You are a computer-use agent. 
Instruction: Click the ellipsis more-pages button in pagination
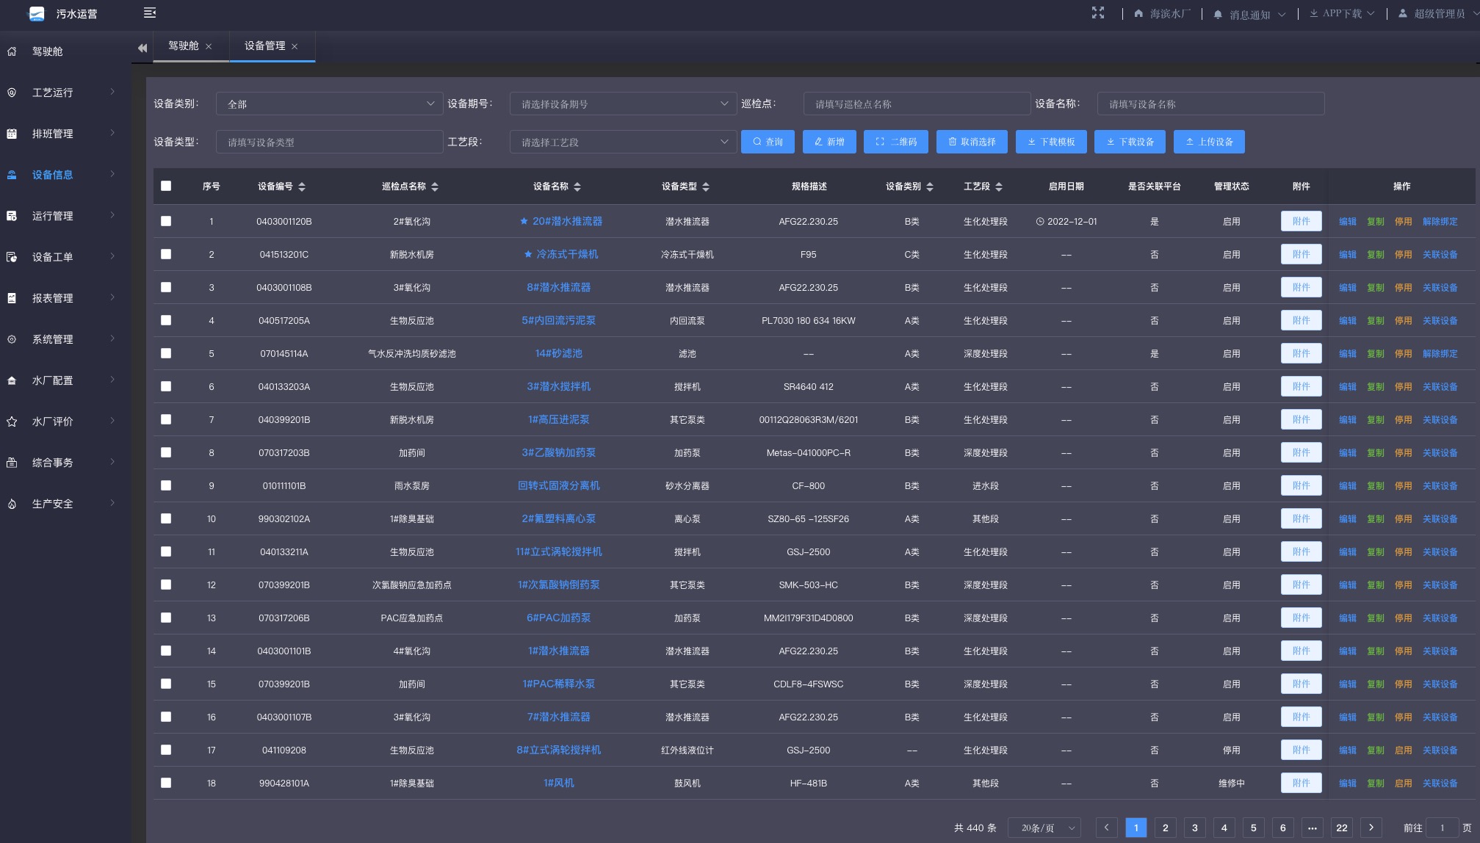point(1313,828)
